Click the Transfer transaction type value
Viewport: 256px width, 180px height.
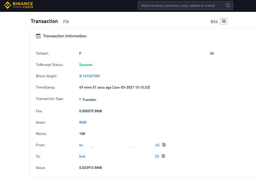(x=89, y=100)
